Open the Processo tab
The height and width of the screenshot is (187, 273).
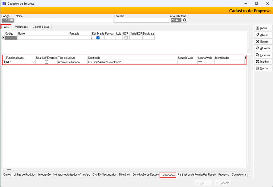tap(224, 175)
